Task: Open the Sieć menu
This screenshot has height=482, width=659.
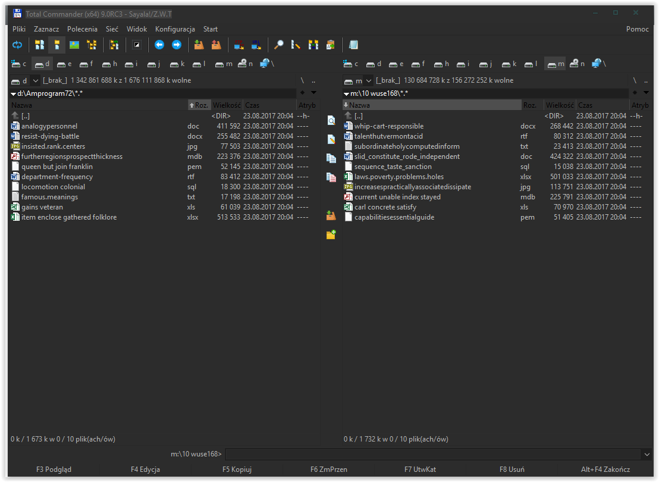Action: (112, 29)
